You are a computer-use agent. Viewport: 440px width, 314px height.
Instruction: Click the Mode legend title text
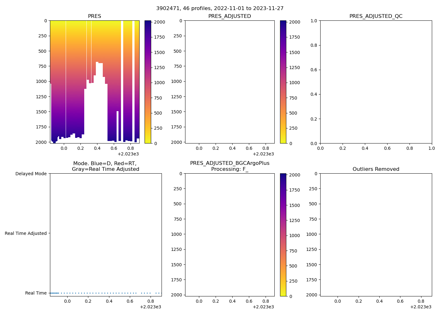click(x=105, y=166)
